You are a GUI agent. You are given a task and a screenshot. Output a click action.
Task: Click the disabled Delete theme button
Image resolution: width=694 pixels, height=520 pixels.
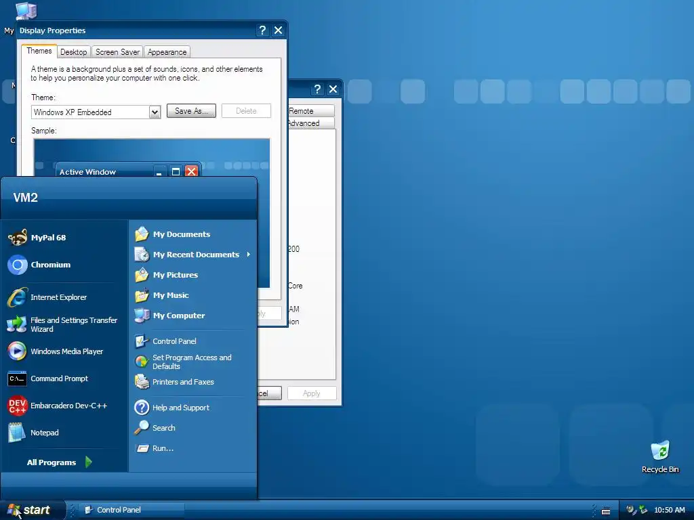(246, 111)
